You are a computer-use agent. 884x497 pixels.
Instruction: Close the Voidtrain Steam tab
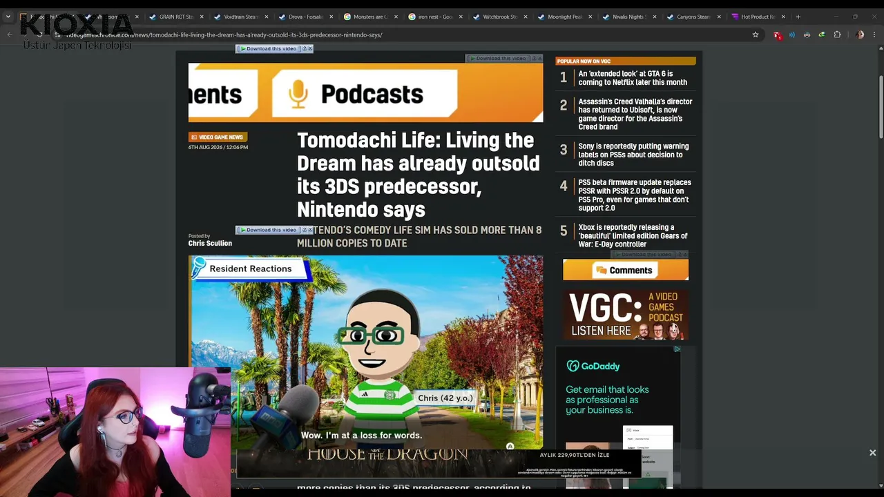(266, 17)
